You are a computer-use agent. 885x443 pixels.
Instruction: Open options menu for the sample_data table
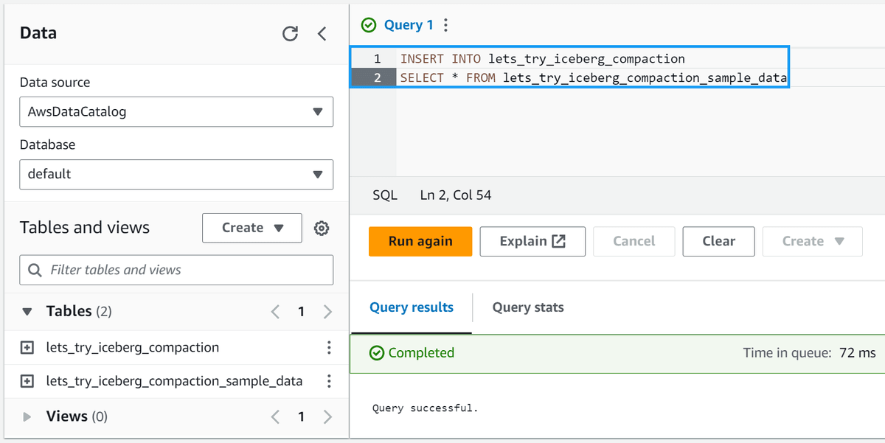pyautogui.click(x=329, y=381)
